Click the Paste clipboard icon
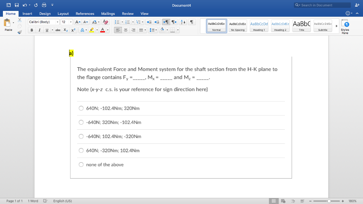363x204 pixels. tap(7, 23)
